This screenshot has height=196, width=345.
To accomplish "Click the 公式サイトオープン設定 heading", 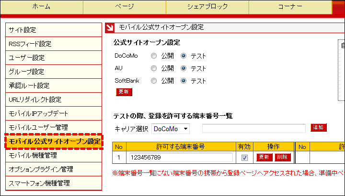I will pyautogui.click(x=147, y=42).
